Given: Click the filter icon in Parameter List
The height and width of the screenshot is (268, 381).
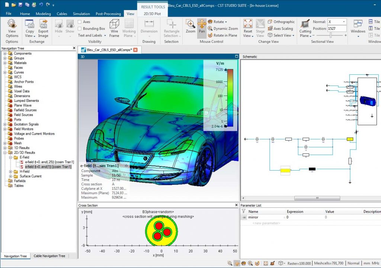Looking at the screenshot, I should (x=244, y=211).
